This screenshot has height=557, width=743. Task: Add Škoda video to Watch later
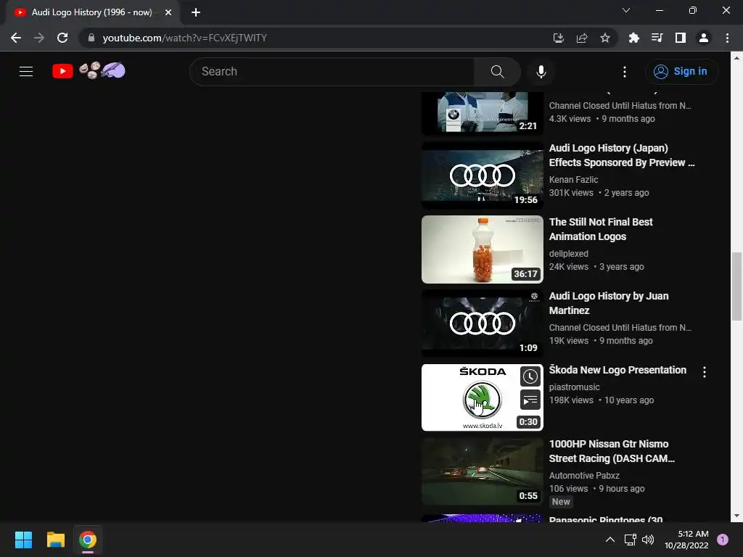pyautogui.click(x=530, y=376)
